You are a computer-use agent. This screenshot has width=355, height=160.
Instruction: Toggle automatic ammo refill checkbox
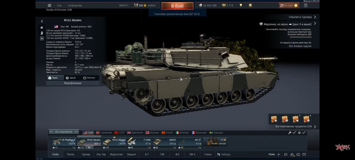(x=304, y=133)
